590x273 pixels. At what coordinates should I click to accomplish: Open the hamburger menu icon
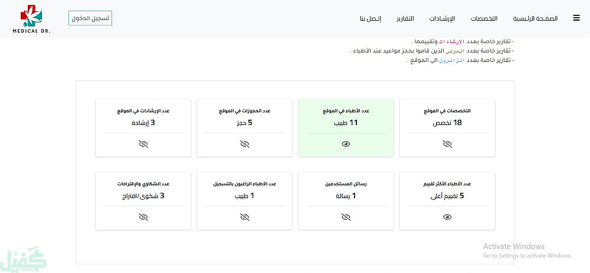576,18
